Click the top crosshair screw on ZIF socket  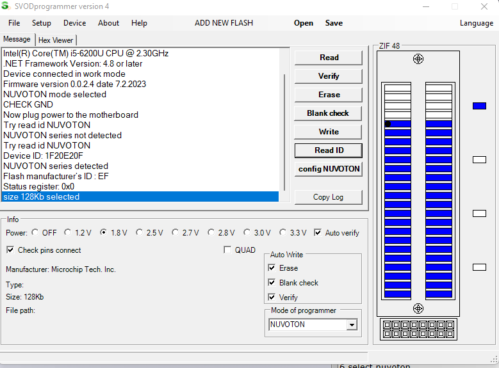tap(418, 59)
